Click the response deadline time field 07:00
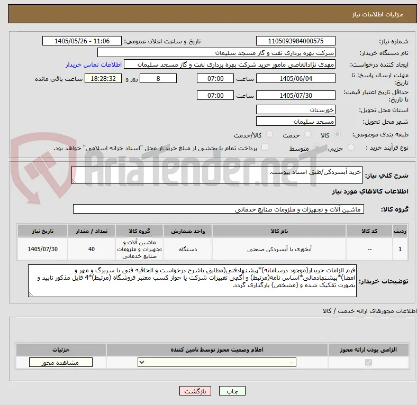Viewport: 417px width, 405px height. (x=215, y=78)
